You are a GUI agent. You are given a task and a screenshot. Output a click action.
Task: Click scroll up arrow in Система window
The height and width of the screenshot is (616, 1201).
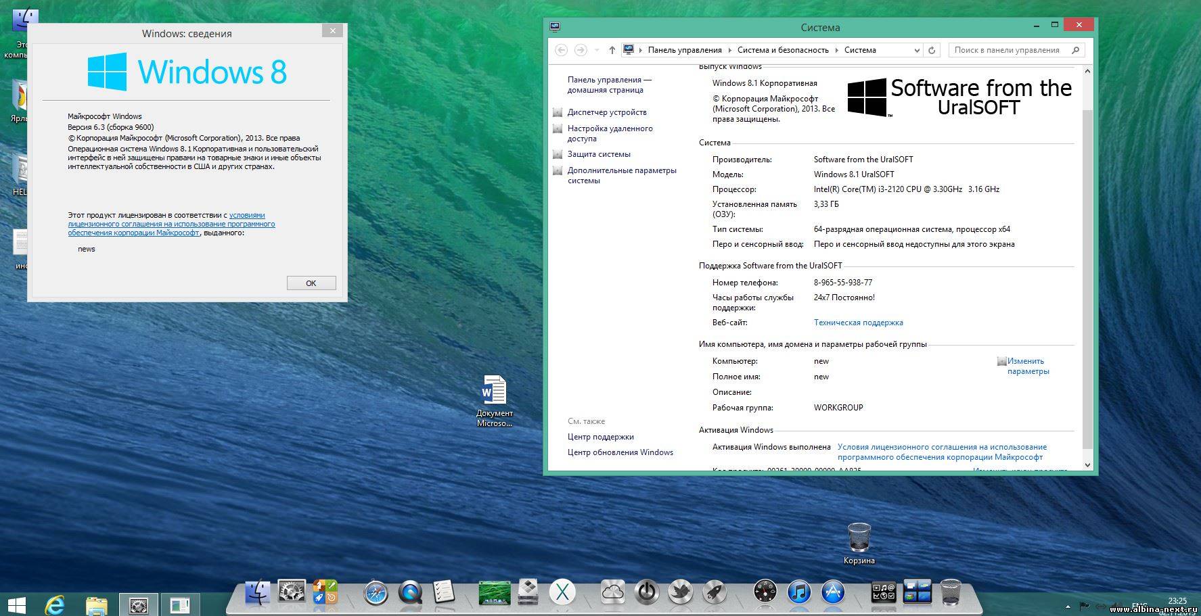point(1087,71)
